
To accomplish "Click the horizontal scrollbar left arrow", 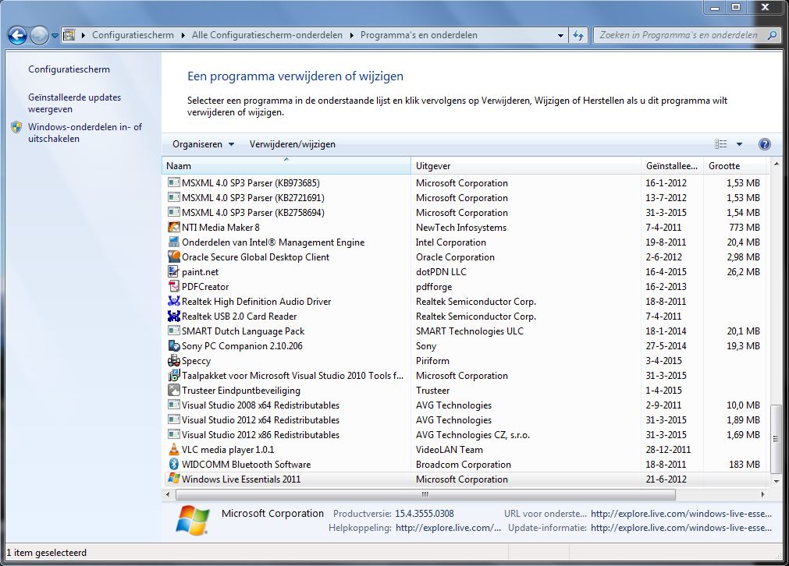I will click(169, 494).
